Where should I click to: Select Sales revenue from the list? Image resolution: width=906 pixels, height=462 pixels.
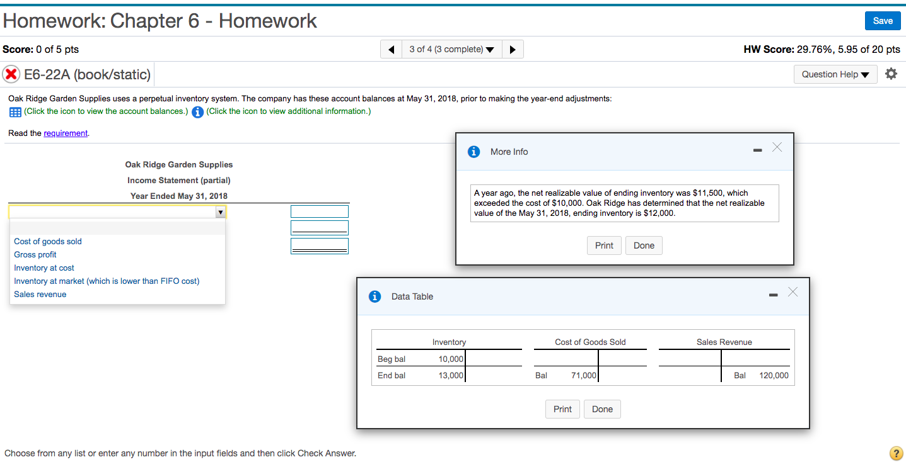(40, 294)
